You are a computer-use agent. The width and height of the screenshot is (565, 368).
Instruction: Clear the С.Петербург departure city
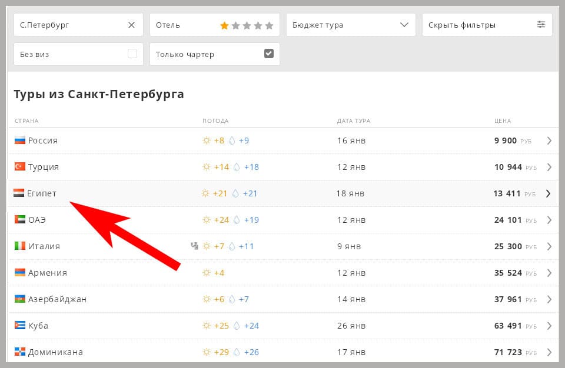131,25
